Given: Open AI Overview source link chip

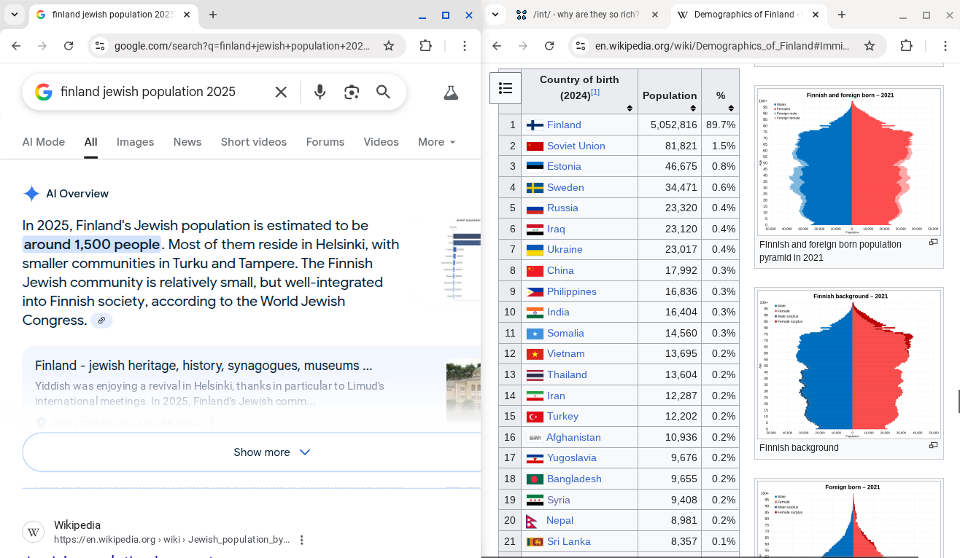Looking at the screenshot, I should [101, 321].
